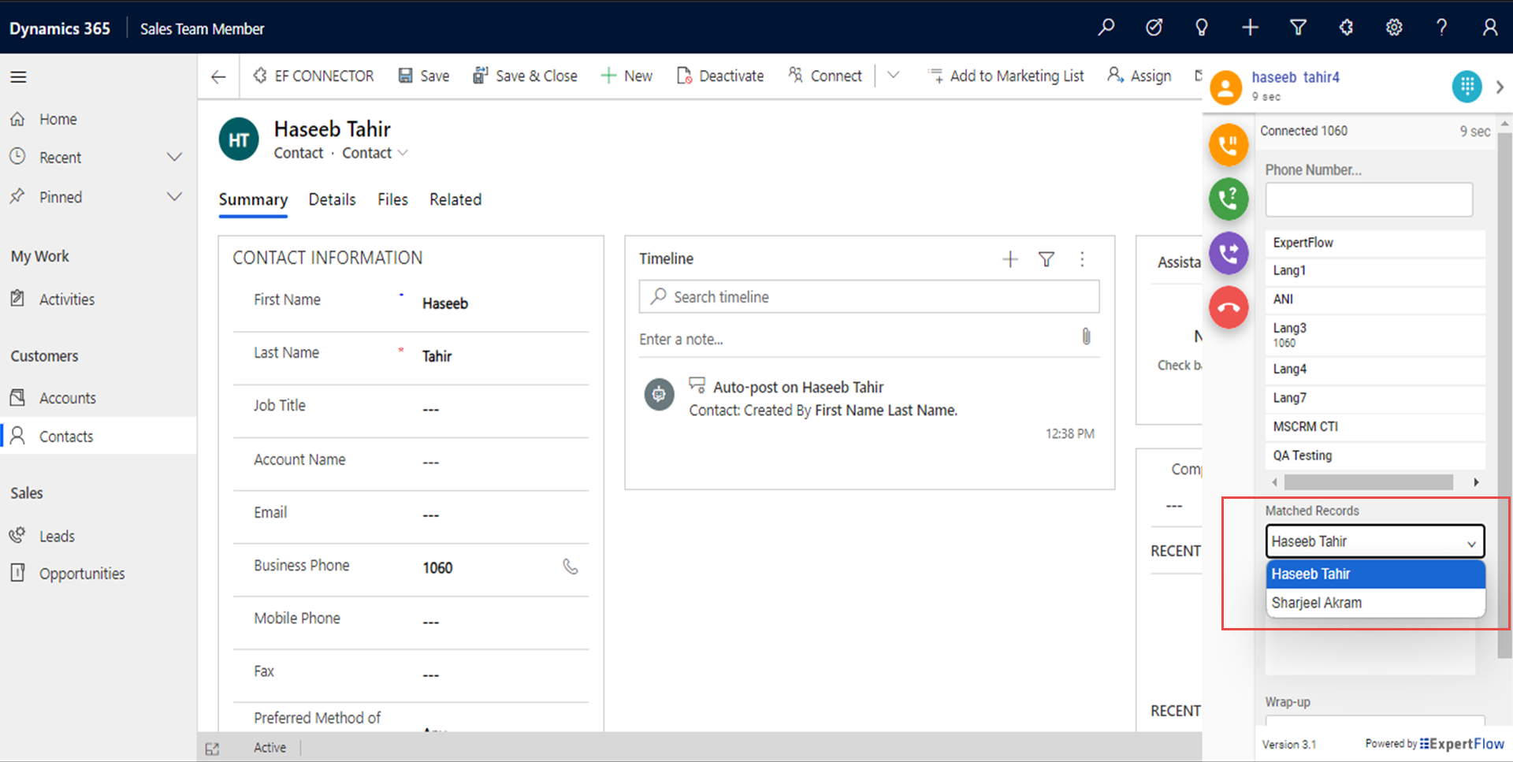The image size is (1513, 762).
Task: Open the Matched Records dropdown
Action: pos(1374,541)
